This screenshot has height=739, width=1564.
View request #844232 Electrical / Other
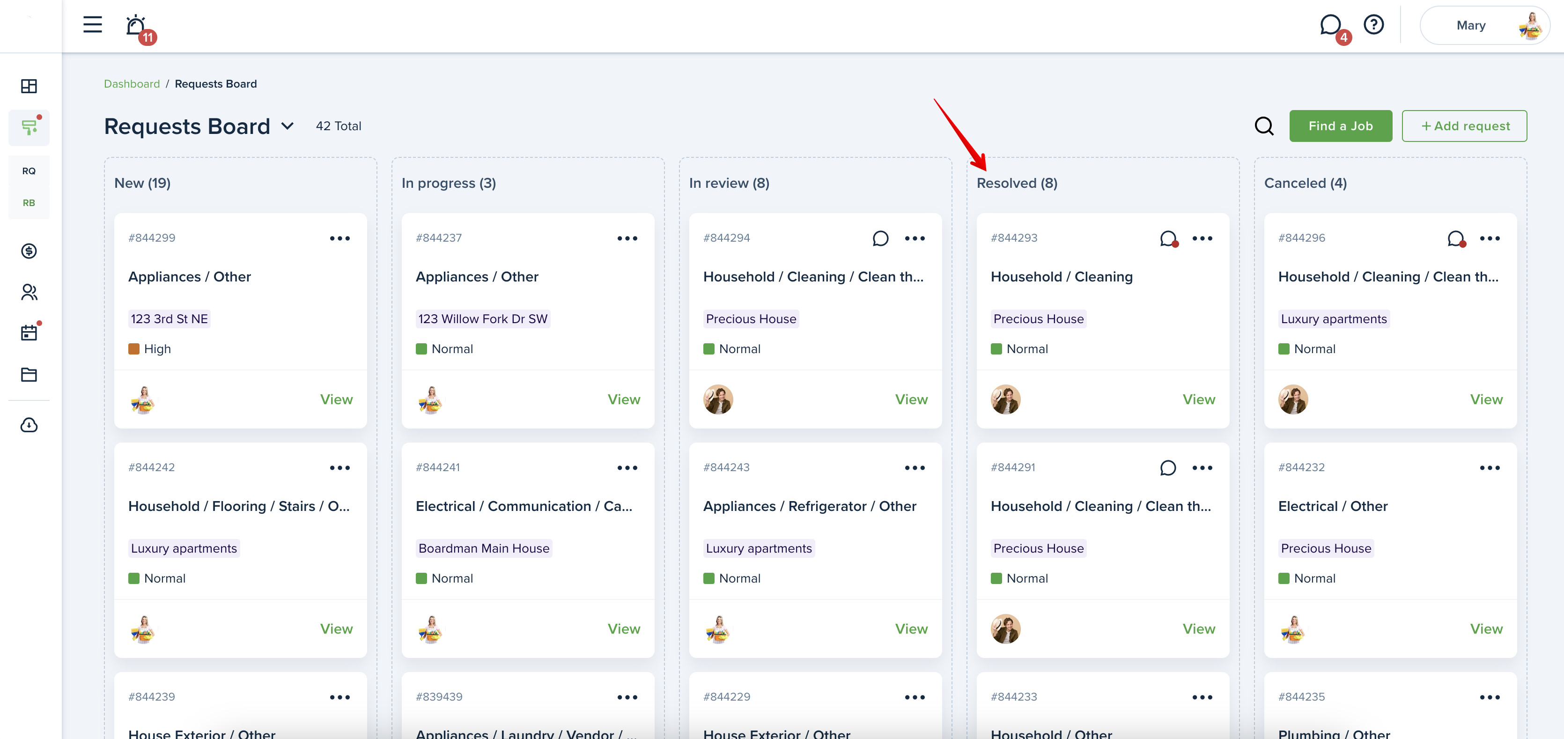pyautogui.click(x=1486, y=629)
